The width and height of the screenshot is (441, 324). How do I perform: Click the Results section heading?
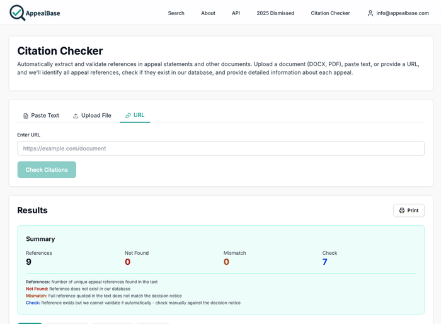click(x=32, y=211)
